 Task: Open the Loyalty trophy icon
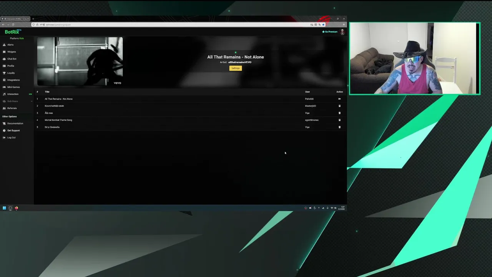click(x=4, y=73)
